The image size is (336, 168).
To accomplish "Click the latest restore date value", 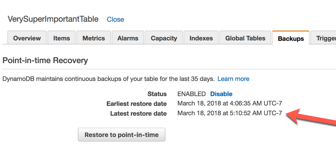I will [230, 113].
